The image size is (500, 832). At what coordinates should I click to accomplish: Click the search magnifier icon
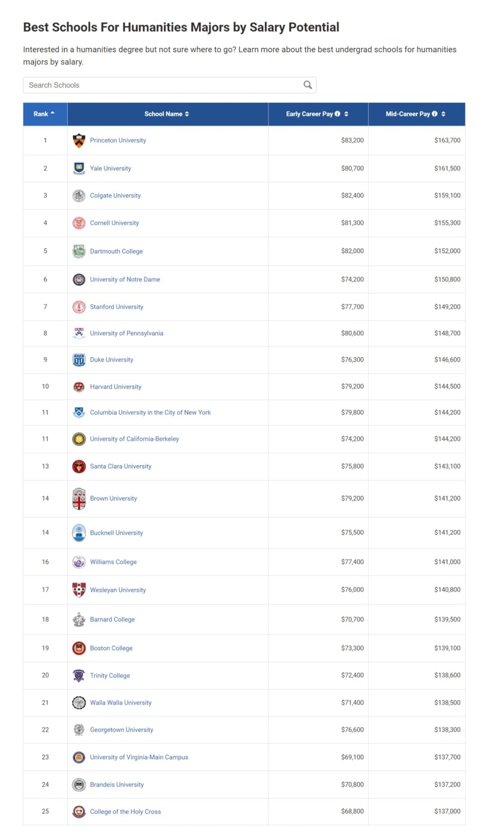[x=307, y=85]
